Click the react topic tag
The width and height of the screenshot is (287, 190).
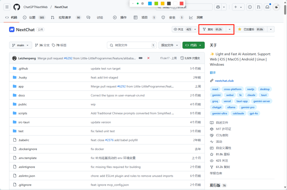215,89
